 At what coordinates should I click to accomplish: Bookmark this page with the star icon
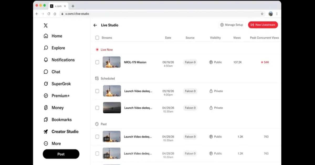pos(262,14)
